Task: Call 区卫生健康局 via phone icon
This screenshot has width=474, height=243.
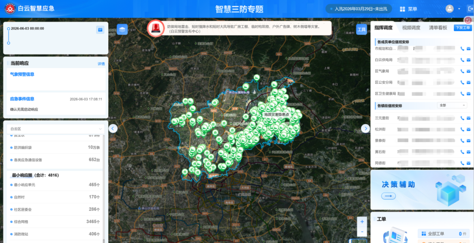Action: 462,94
